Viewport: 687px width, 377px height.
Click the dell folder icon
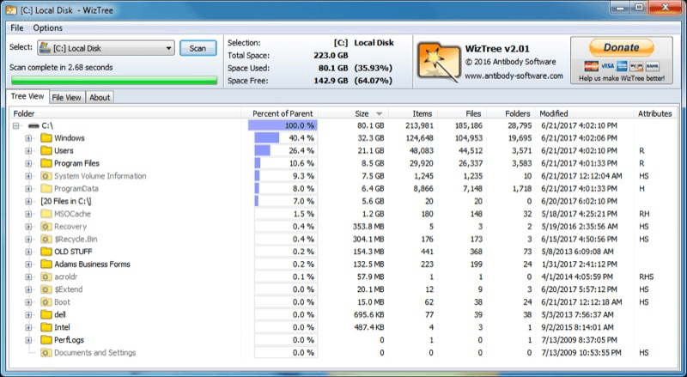[x=46, y=315]
